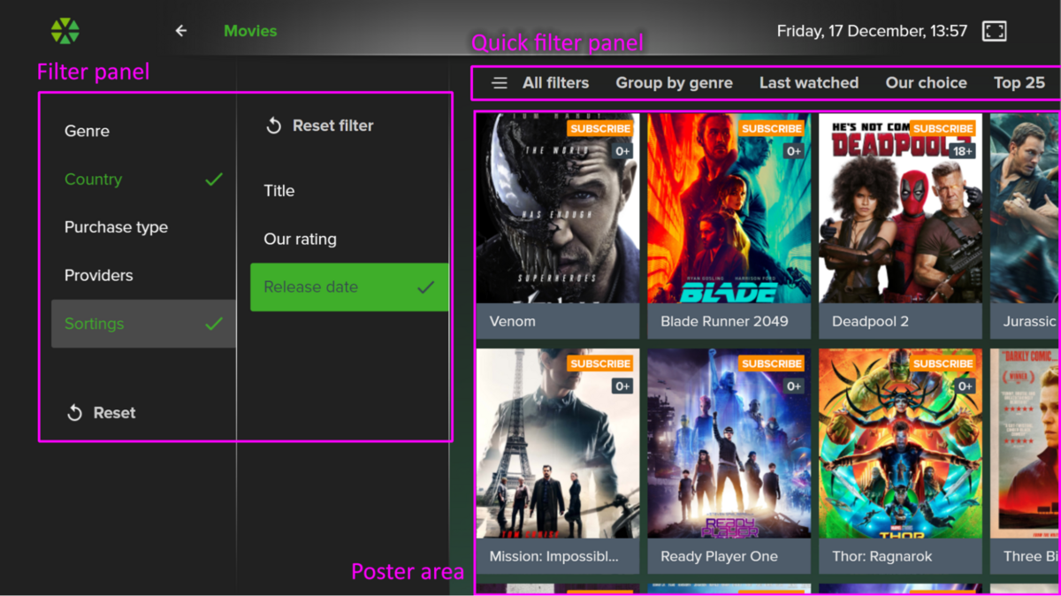Click the Reset filter button
1061x596 pixels.
320,126
